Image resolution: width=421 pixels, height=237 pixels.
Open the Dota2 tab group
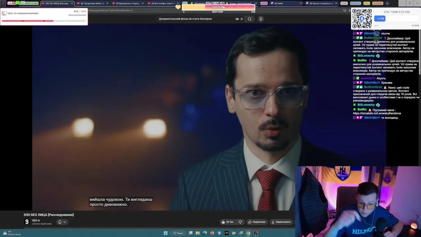tap(344, 3)
